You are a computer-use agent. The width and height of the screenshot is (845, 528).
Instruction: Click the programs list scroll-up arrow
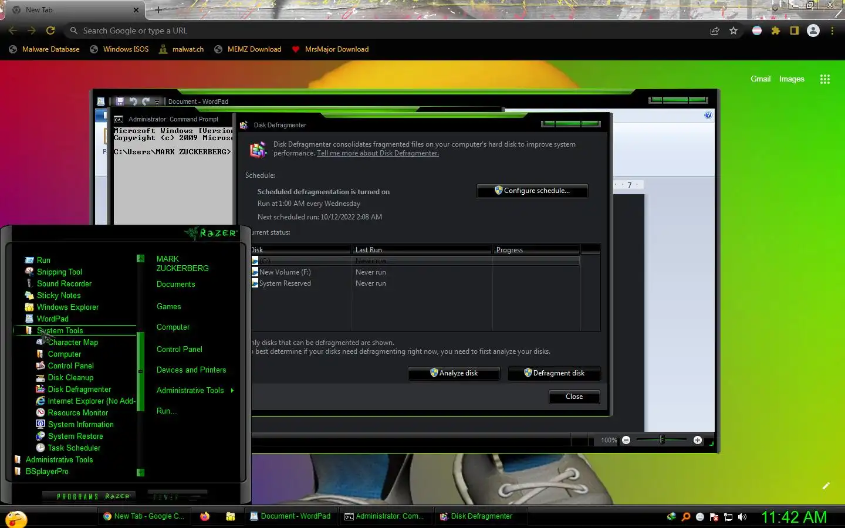tap(140, 258)
